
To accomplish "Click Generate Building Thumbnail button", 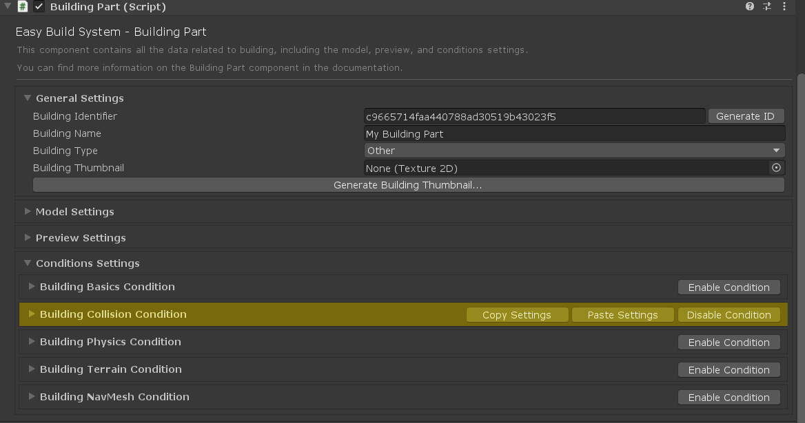I will pyautogui.click(x=408, y=185).
